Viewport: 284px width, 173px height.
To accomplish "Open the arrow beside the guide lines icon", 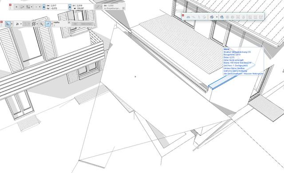I will (12, 24).
